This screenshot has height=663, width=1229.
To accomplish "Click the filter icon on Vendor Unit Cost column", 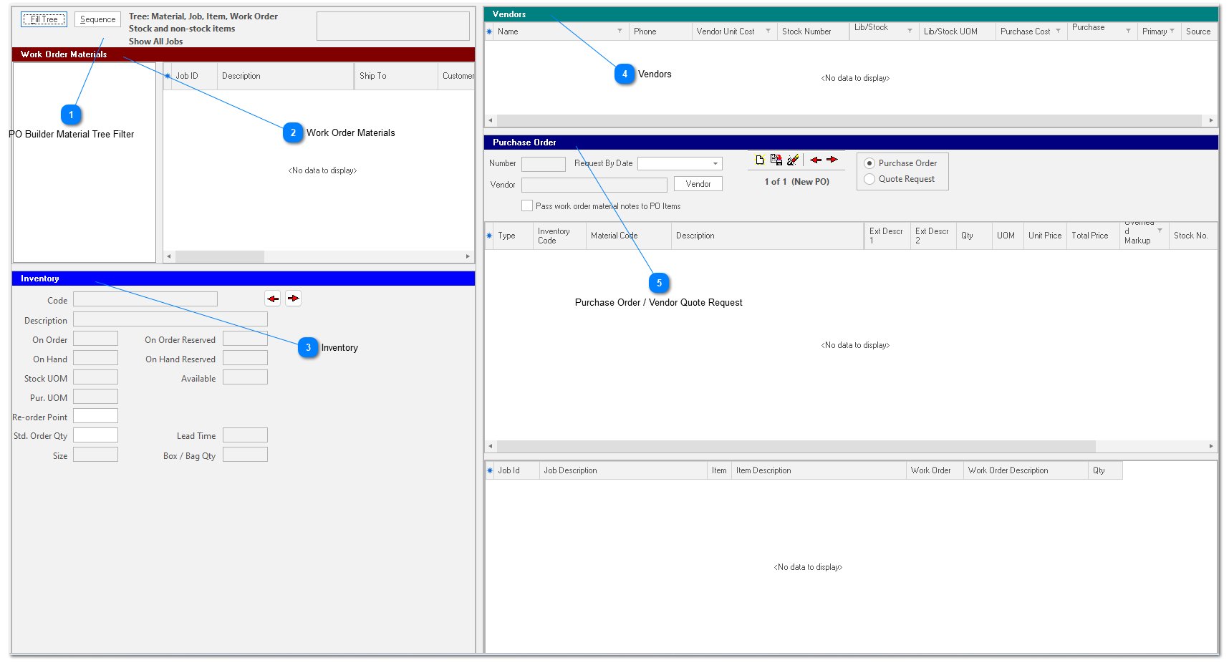I will pyautogui.click(x=768, y=31).
